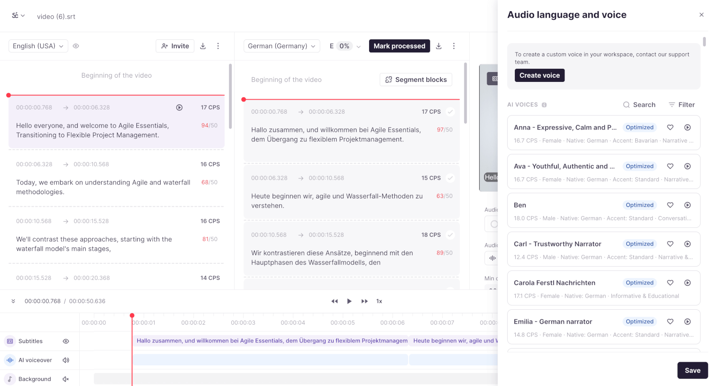Open the German (Germany) language dropdown
Viewport: 712px width, 386px height.
(282, 46)
